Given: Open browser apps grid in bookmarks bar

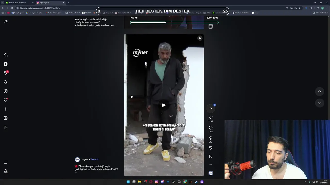Looking at the screenshot, I should [x=3, y=13].
